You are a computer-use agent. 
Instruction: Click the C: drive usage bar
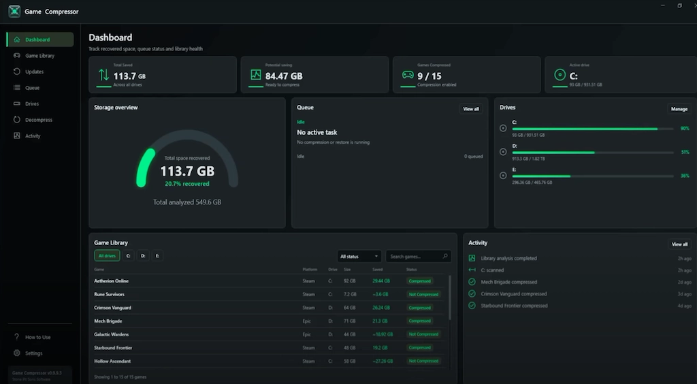pos(593,129)
